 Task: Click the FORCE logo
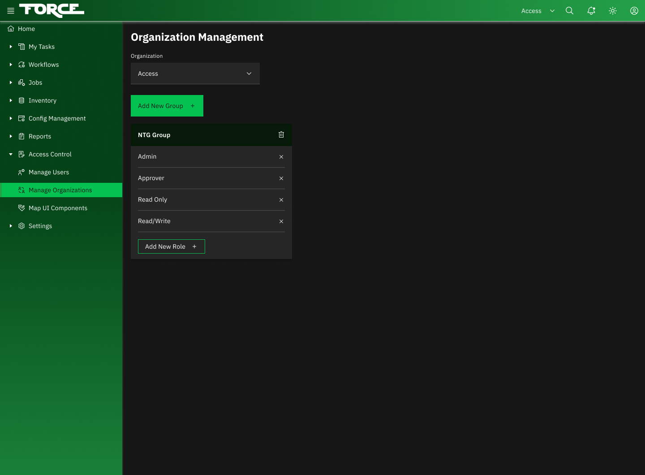click(x=51, y=10)
